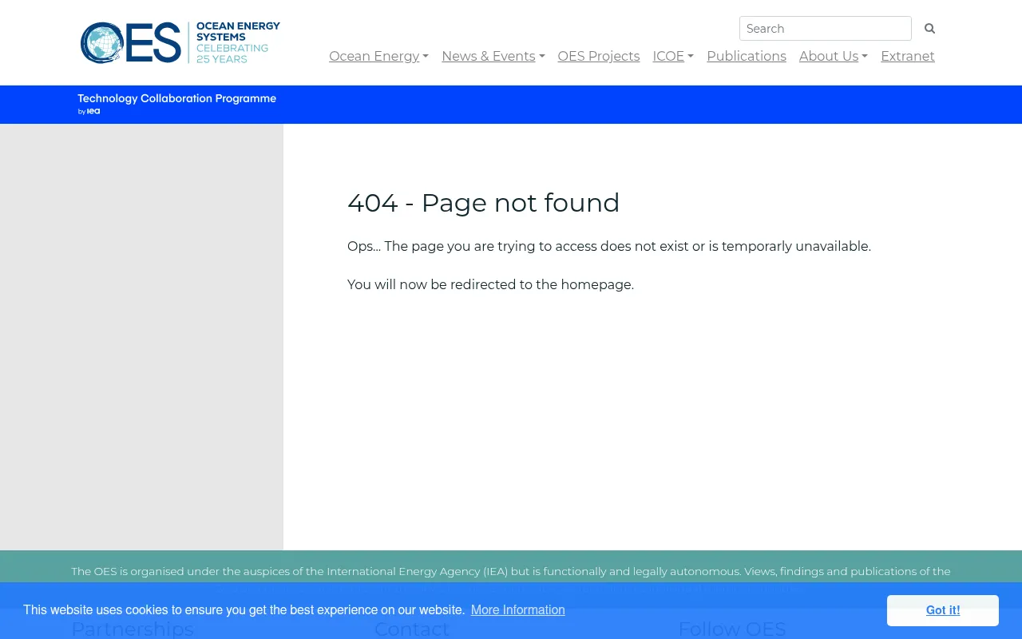Viewport: 1022px width, 639px height.
Task: Click the search magnifier icon
Action: pos(929,29)
